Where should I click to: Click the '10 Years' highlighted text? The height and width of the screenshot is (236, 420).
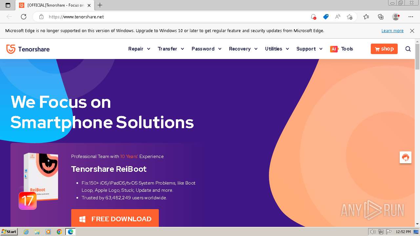[129, 156]
